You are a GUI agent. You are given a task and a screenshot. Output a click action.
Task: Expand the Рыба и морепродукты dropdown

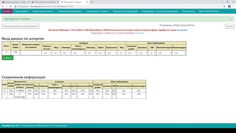tap(79, 53)
